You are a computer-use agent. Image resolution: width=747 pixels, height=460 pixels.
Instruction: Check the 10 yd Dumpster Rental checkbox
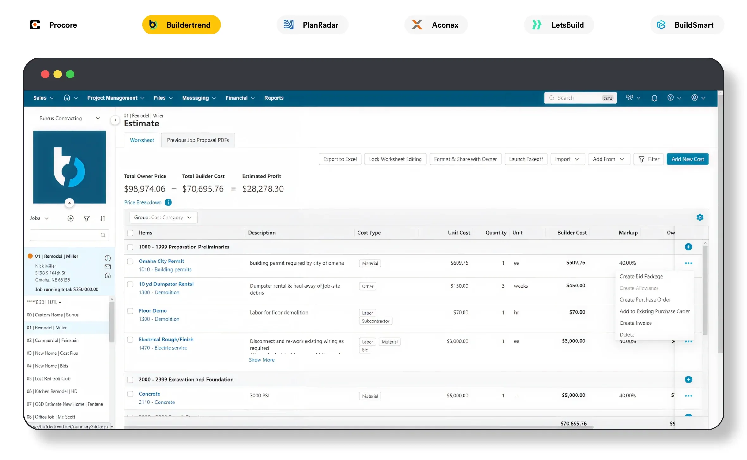[x=130, y=284]
